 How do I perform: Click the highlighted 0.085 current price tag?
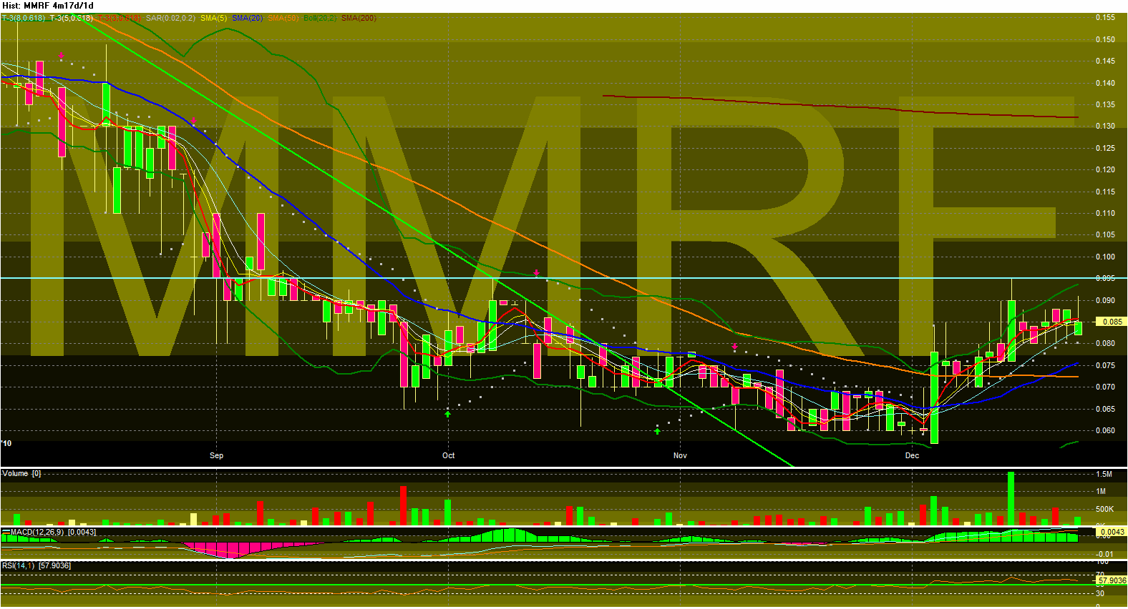pyautogui.click(x=1112, y=322)
